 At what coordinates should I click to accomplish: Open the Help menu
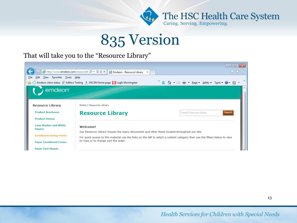[x=77, y=77]
